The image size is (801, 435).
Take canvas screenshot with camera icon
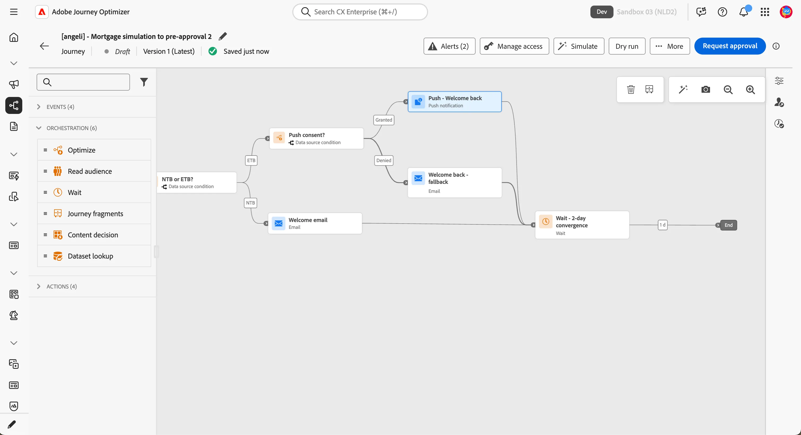[x=706, y=90]
